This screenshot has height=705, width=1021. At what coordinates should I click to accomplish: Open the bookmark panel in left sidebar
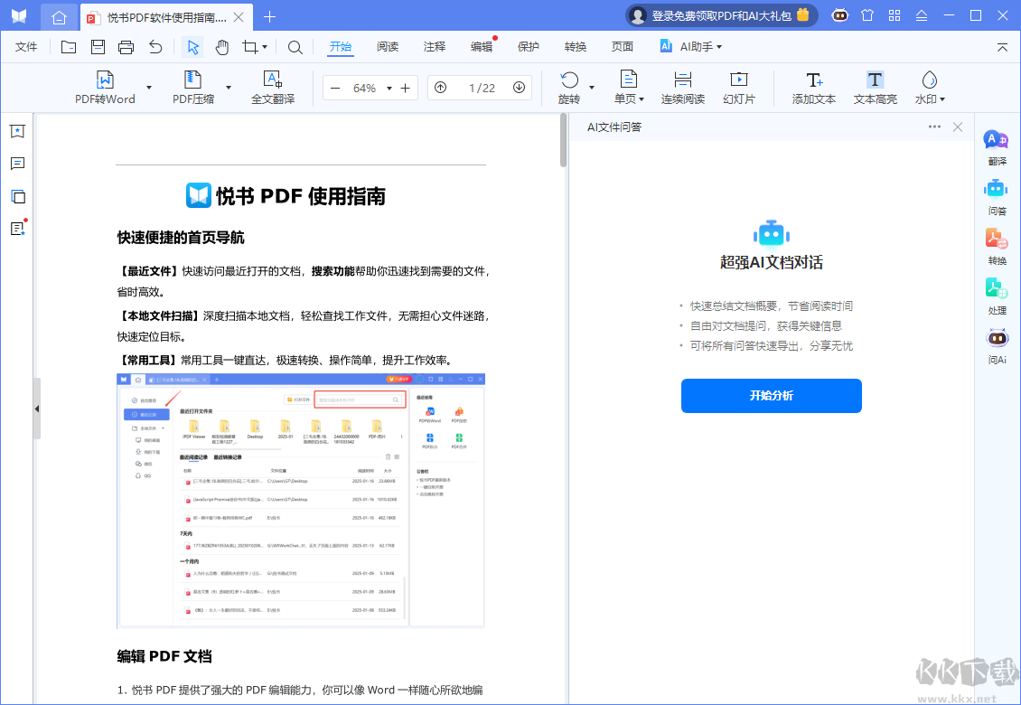[x=17, y=131]
